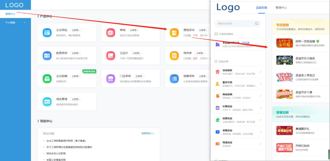
Task: Click the 立即设置 industry link
Action: pos(245,43)
